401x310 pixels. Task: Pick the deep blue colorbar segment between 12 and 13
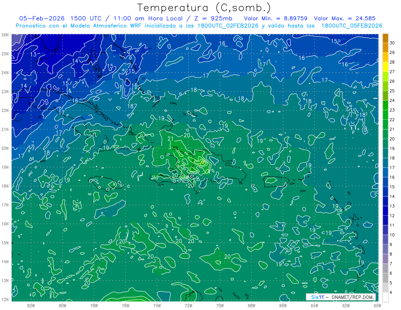click(385, 211)
